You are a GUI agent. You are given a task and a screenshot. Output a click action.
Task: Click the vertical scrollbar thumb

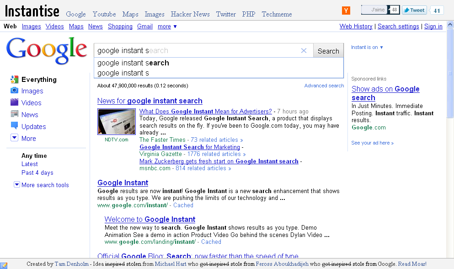click(x=450, y=73)
